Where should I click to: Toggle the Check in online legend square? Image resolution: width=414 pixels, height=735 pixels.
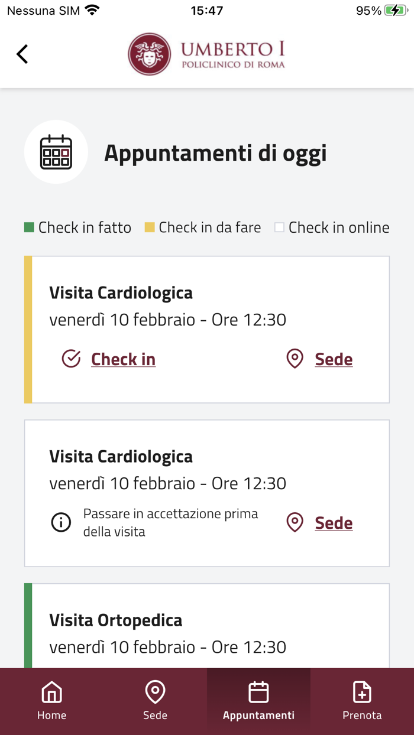pyautogui.click(x=281, y=226)
